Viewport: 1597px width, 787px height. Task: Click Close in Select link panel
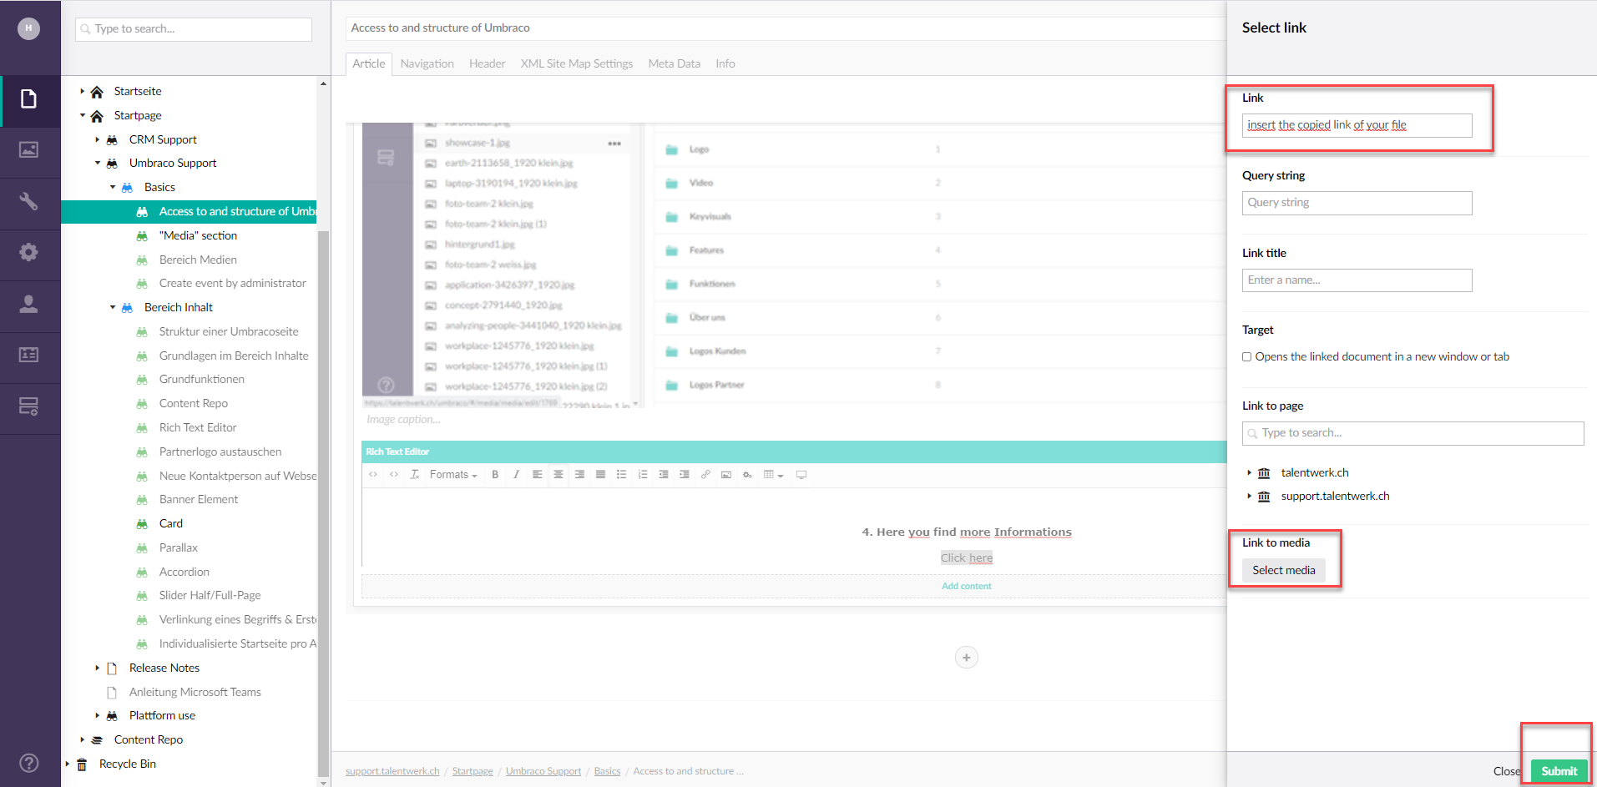pos(1507,771)
